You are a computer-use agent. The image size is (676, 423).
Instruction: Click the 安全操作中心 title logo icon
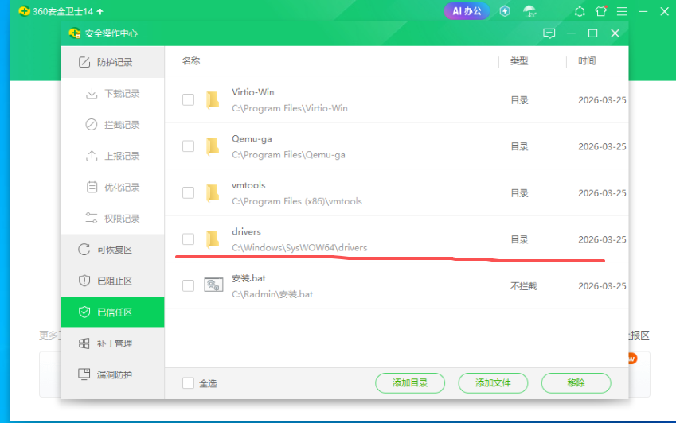(x=75, y=33)
